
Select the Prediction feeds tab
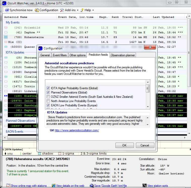click(98, 55)
